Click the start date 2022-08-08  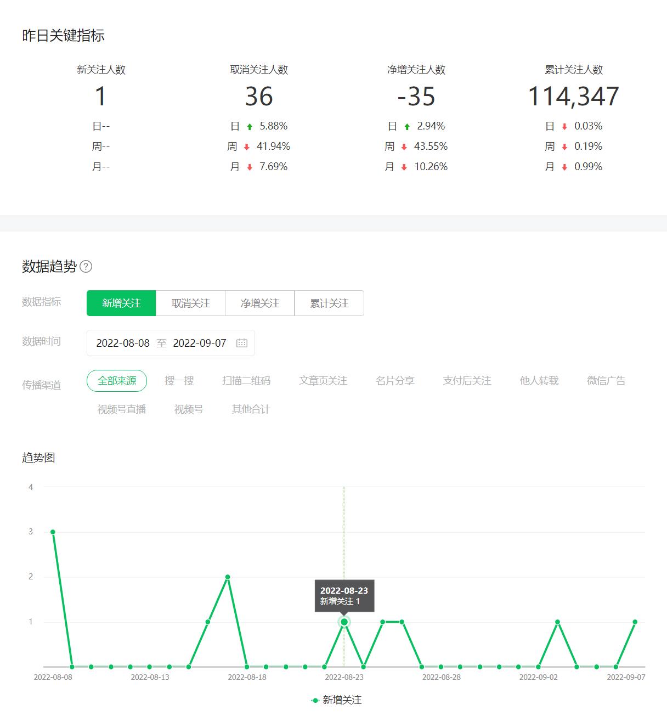(x=123, y=343)
